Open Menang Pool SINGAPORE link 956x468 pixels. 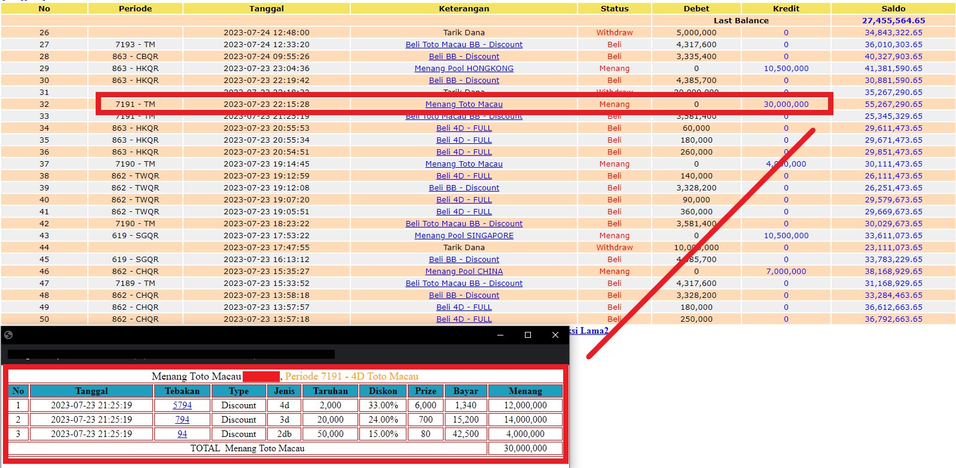tap(464, 236)
